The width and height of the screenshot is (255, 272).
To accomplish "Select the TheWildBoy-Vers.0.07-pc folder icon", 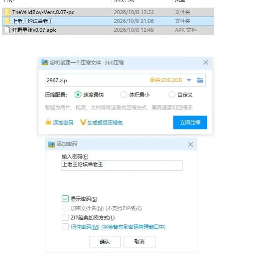I will (7, 12).
